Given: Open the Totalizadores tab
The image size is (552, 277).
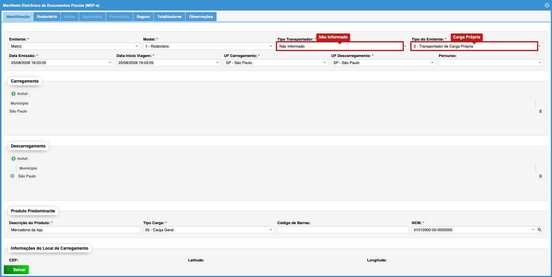Looking at the screenshot, I should pyautogui.click(x=169, y=17).
